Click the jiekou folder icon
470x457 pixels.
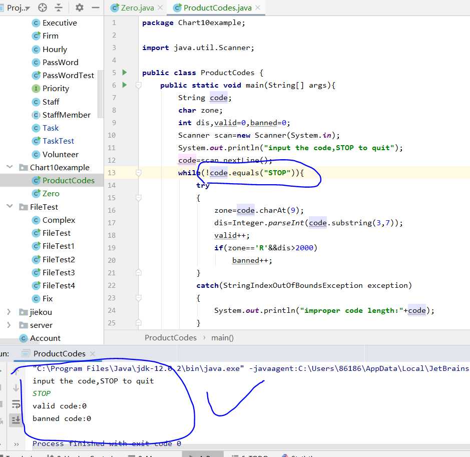[x=24, y=312]
